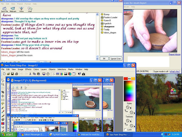Click the Full screen preview monitor icon
The height and width of the screenshot is (137, 182).
point(44,74)
